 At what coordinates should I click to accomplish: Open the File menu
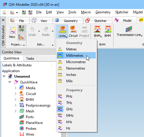click(39, 12)
